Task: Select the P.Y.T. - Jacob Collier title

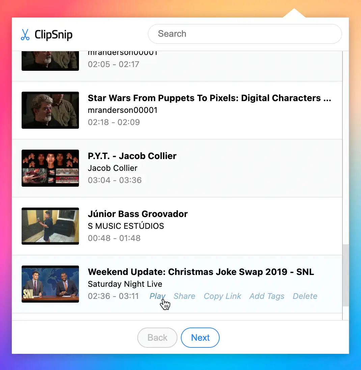Action: click(132, 156)
